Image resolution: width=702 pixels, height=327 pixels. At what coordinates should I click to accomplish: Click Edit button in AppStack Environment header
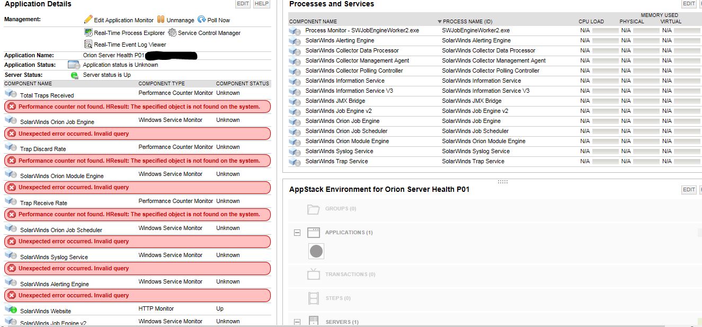point(689,189)
